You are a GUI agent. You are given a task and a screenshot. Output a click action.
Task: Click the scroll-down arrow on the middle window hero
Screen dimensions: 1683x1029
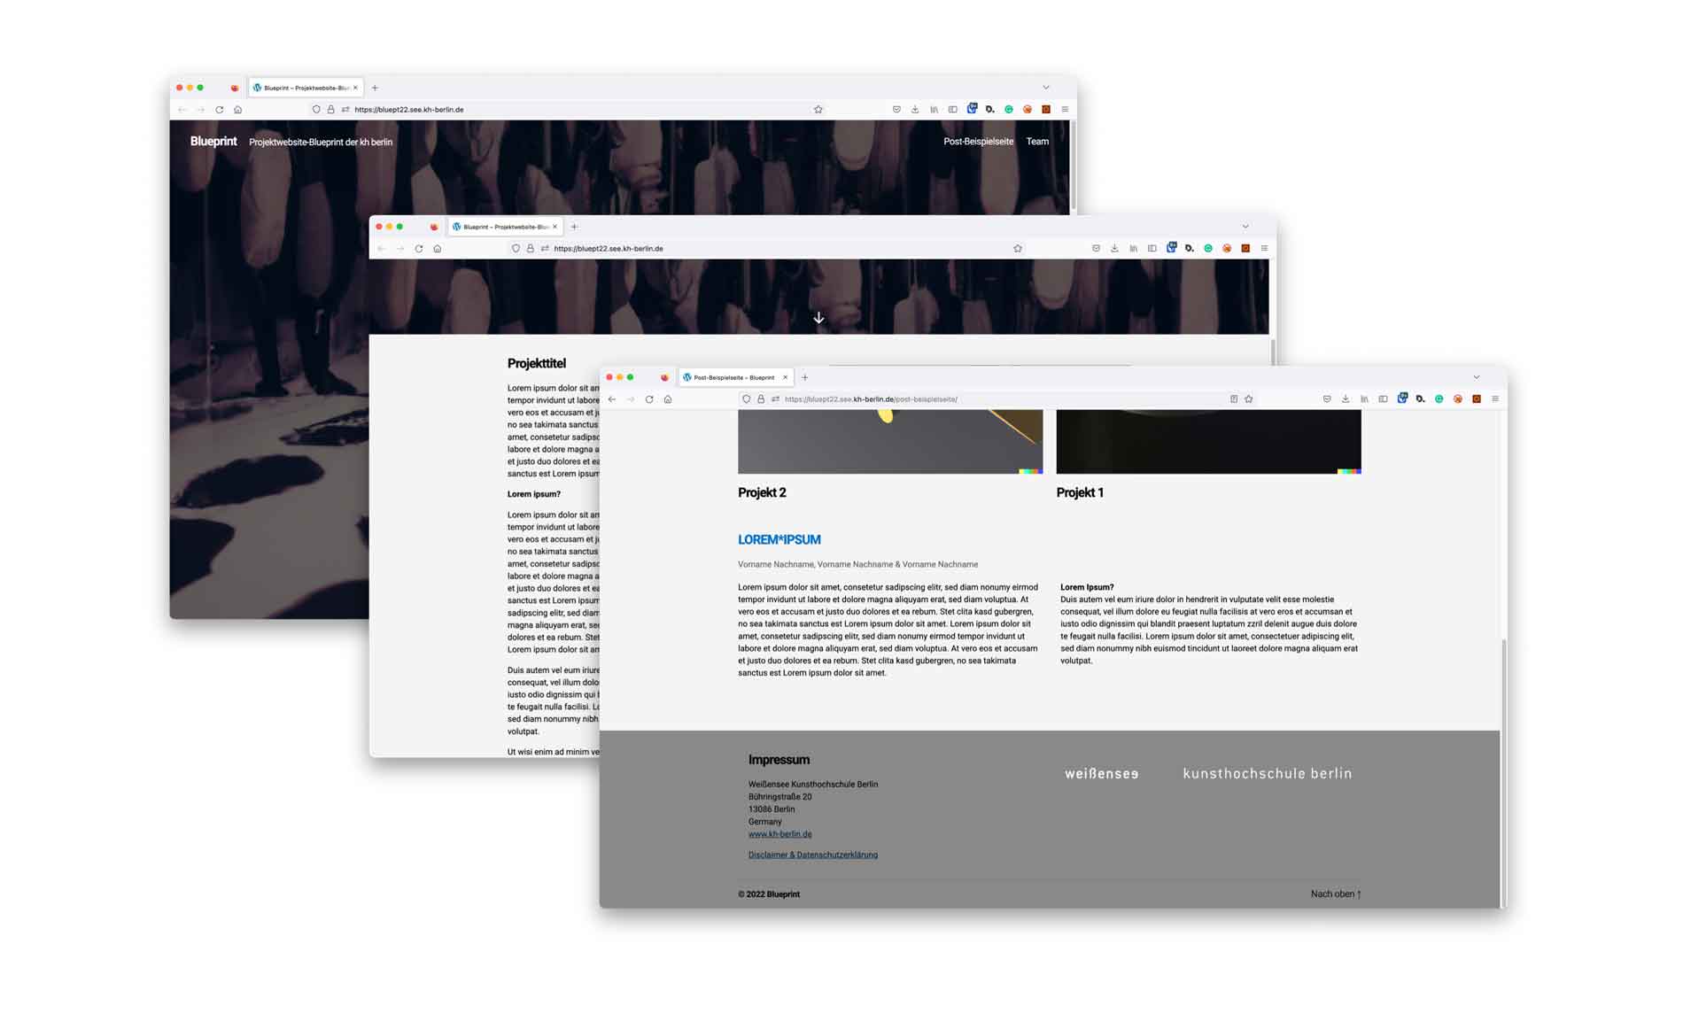point(818,318)
